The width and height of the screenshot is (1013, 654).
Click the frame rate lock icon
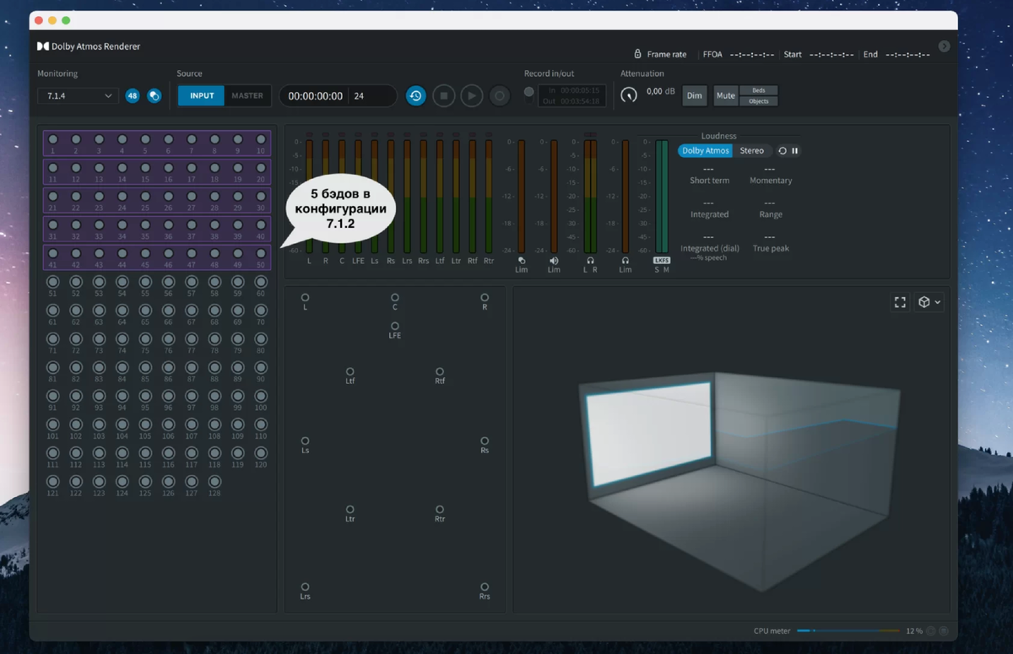[x=638, y=54]
